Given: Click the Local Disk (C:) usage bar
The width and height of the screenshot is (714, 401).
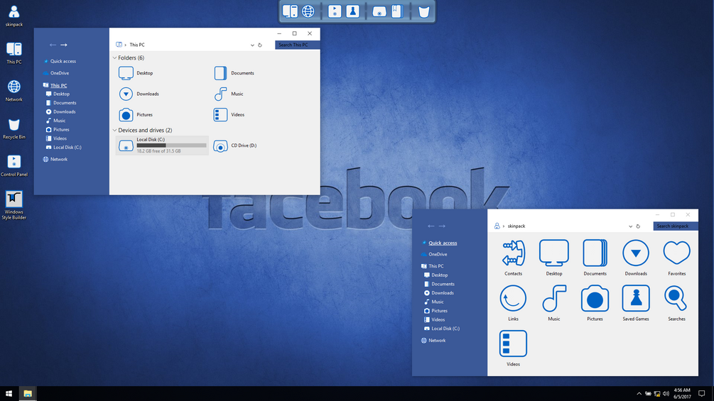Looking at the screenshot, I should [171, 145].
